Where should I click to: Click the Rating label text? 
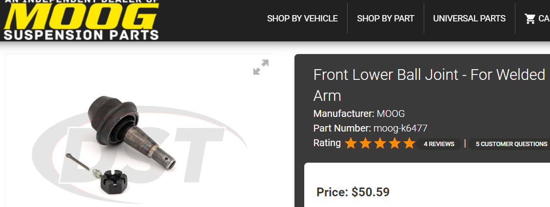click(327, 143)
